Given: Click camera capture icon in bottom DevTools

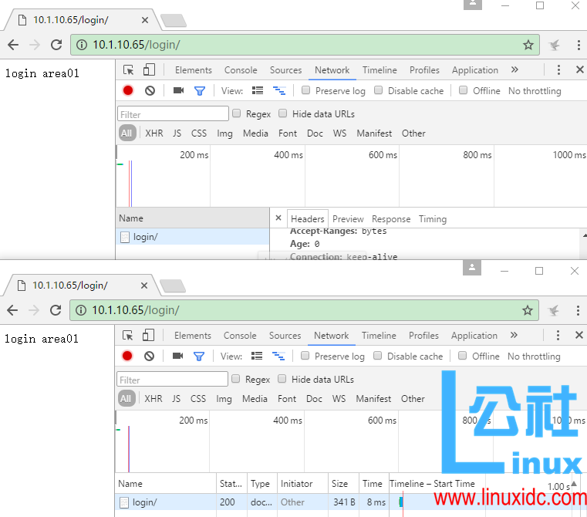Looking at the screenshot, I should (178, 356).
